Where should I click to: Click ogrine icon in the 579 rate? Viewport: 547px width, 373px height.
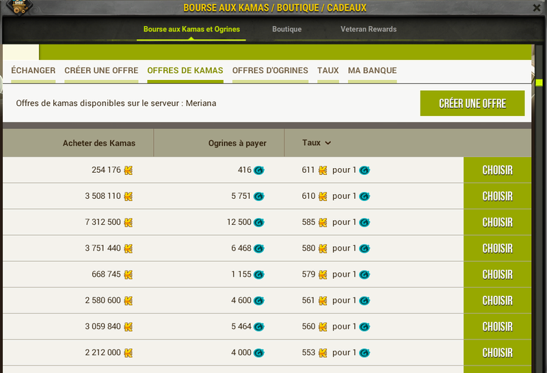(x=364, y=275)
